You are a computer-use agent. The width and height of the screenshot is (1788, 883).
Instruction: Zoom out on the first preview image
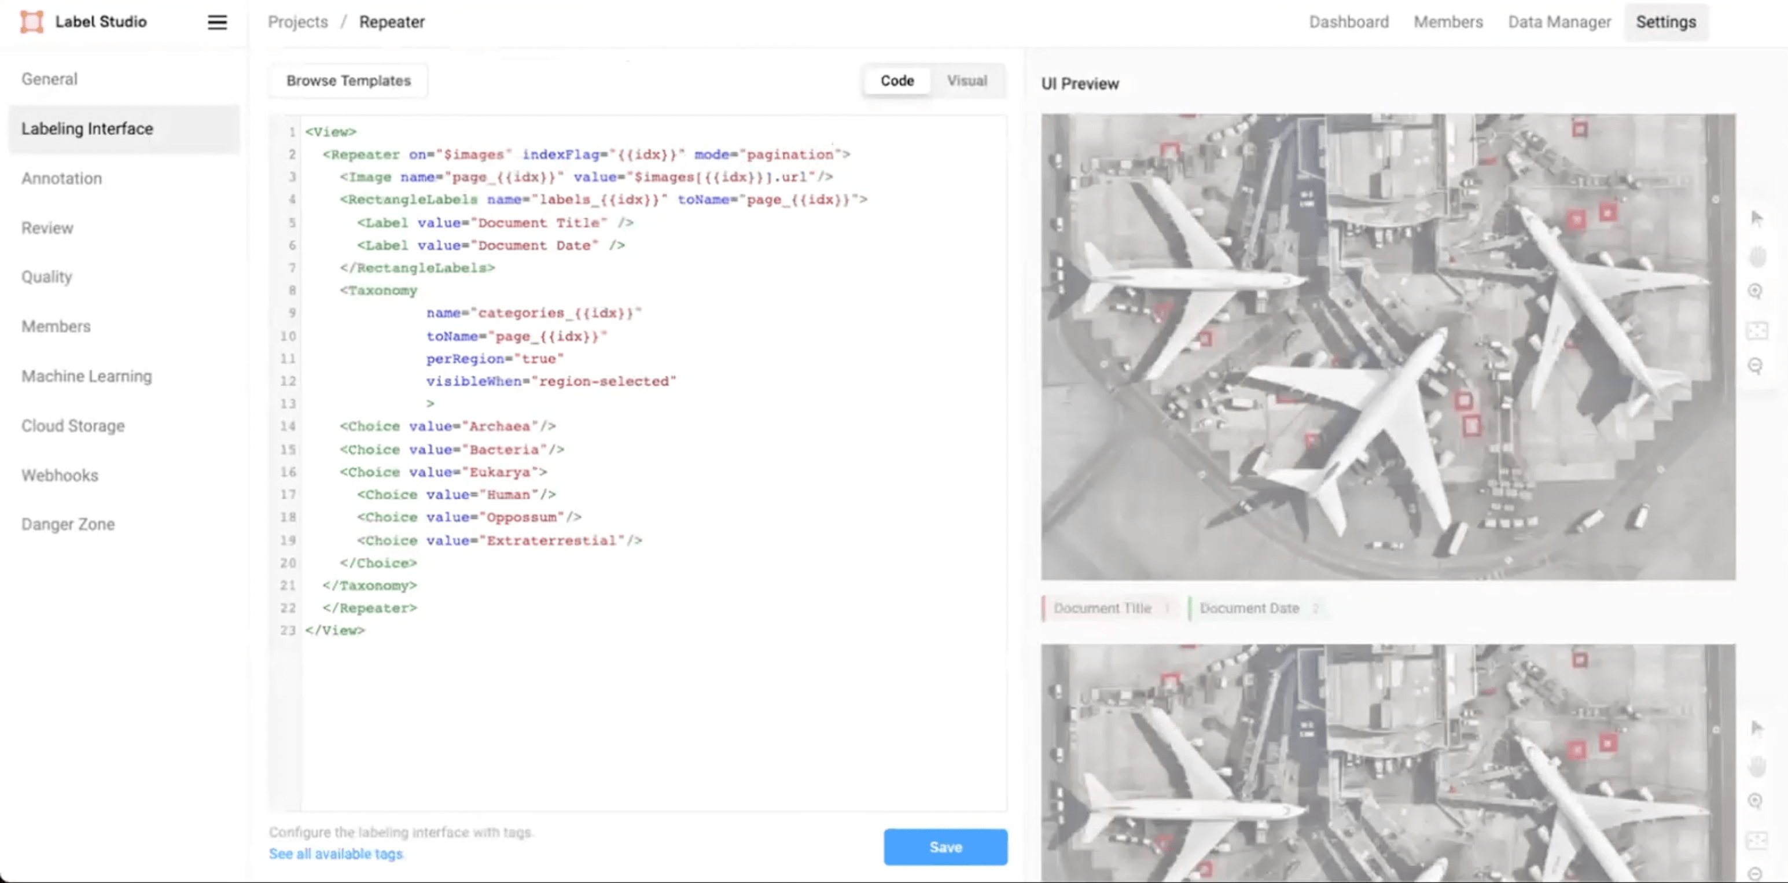1756,366
